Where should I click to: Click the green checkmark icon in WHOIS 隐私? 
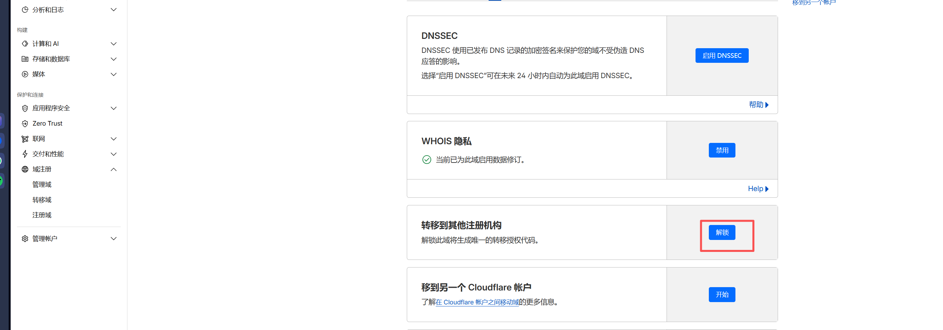pyautogui.click(x=426, y=160)
